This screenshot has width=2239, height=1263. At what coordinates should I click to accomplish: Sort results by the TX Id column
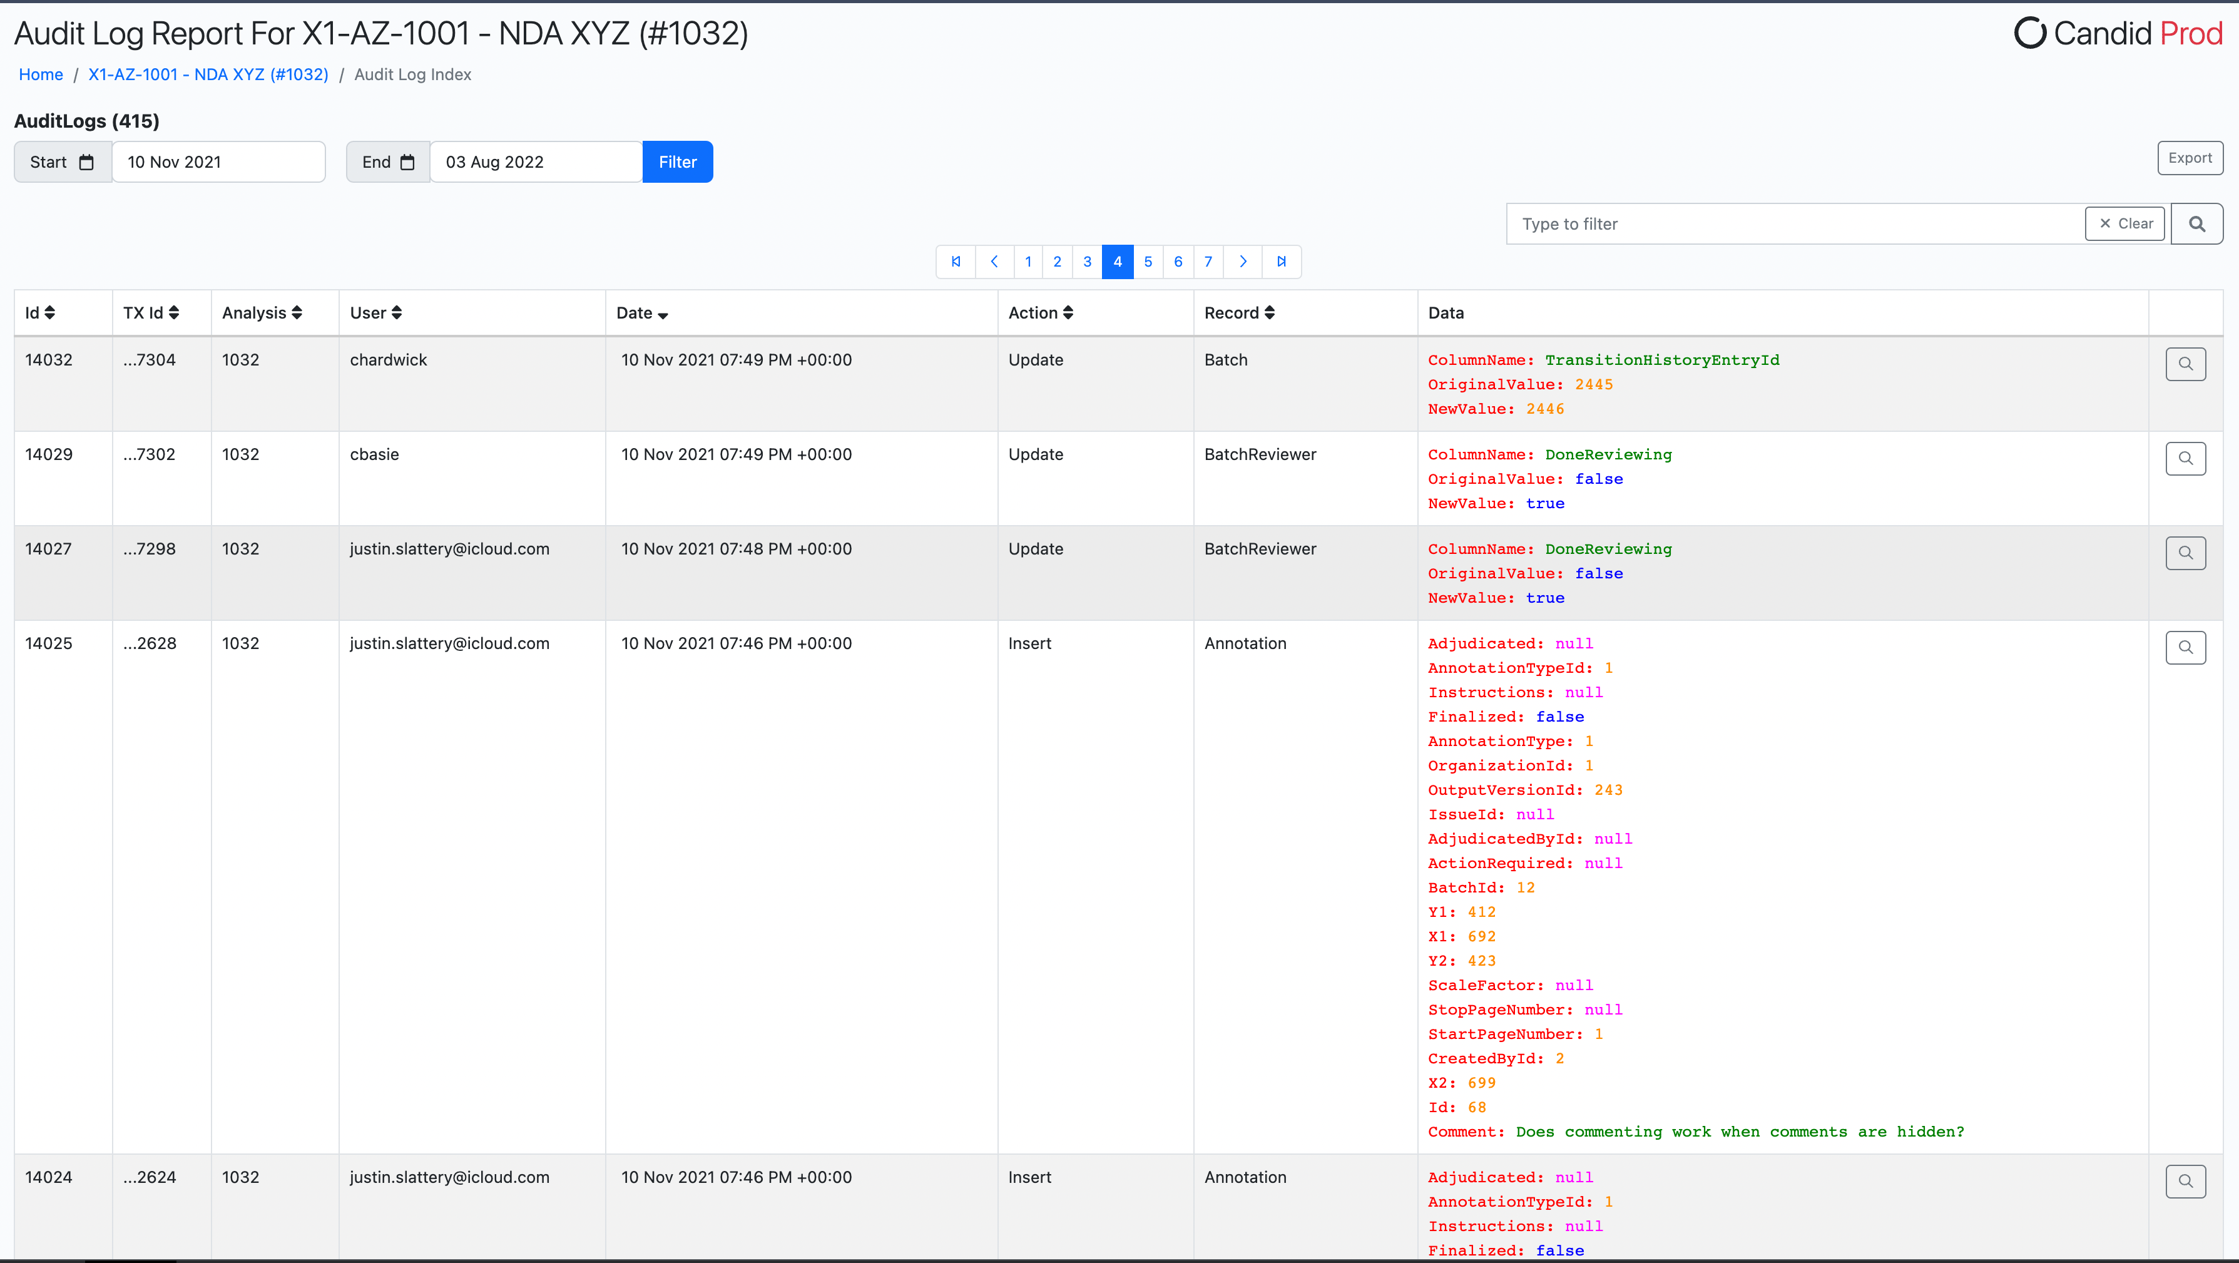pos(151,312)
